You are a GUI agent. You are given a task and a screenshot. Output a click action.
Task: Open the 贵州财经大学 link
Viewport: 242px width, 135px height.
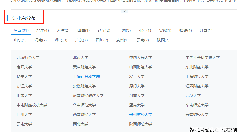point(141,115)
